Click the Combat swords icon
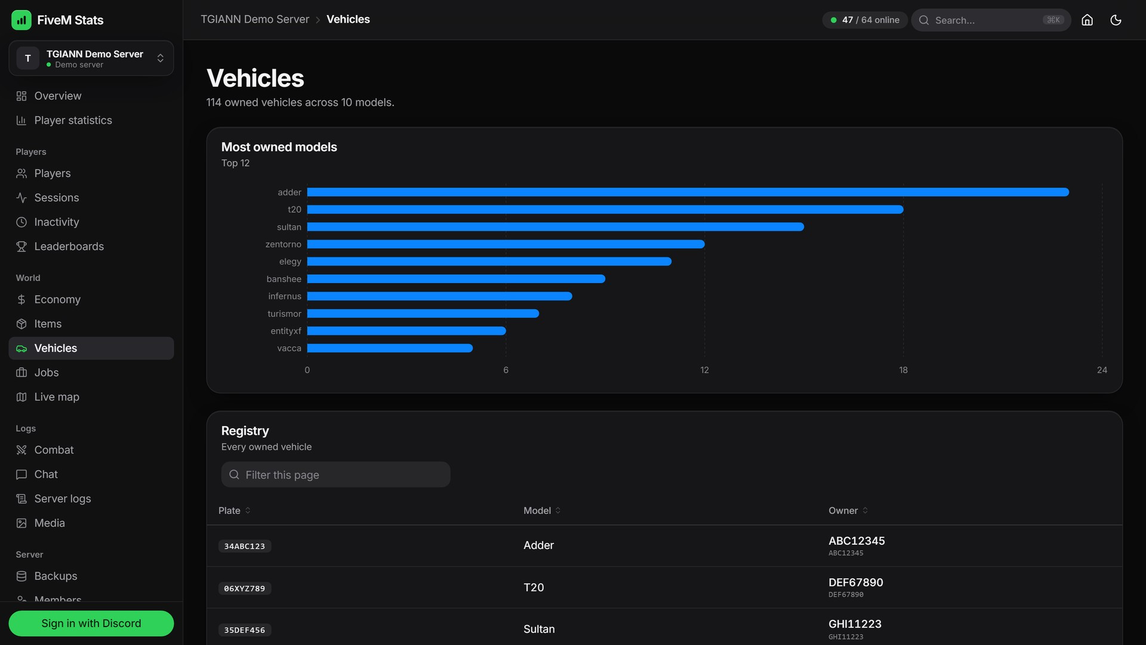The image size is (1146, 645). tap(21, 450)
